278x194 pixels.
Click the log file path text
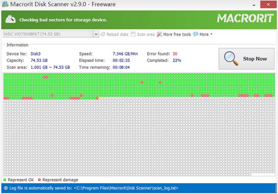(x=126, y=188)
